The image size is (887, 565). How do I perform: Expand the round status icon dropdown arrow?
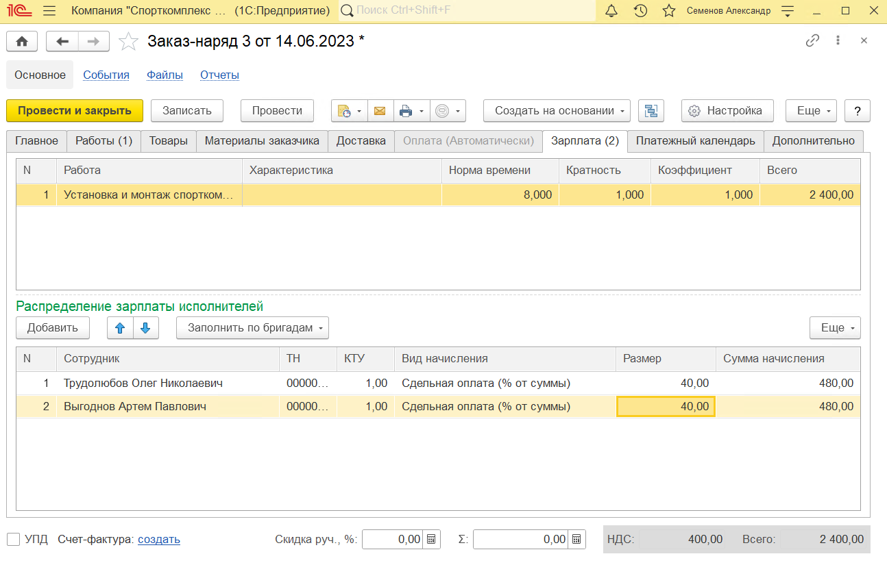(x=458, y=110)
